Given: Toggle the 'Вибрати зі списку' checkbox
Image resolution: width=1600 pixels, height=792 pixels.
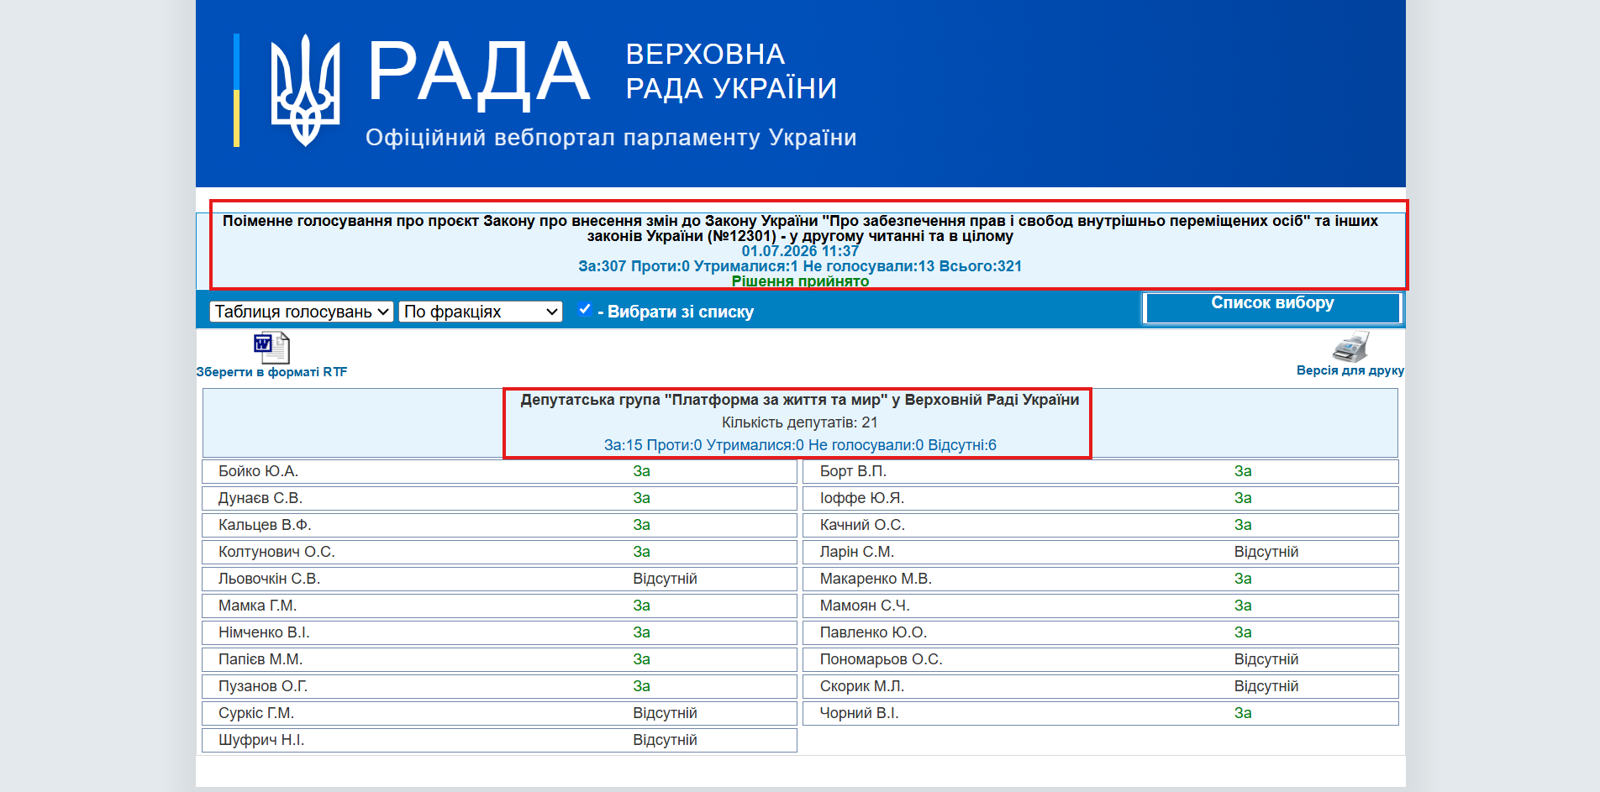Looking at the screenshot, I should (x=585, y=309).
